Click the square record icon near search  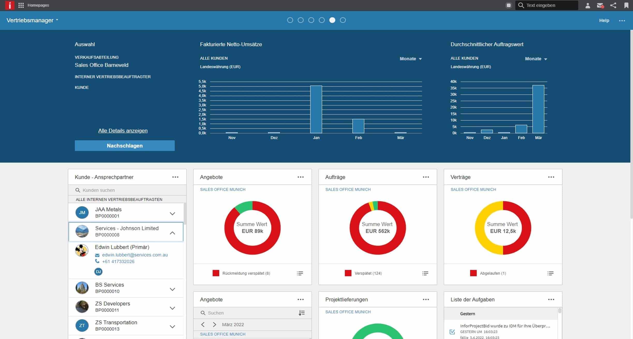tap(508, 5)
